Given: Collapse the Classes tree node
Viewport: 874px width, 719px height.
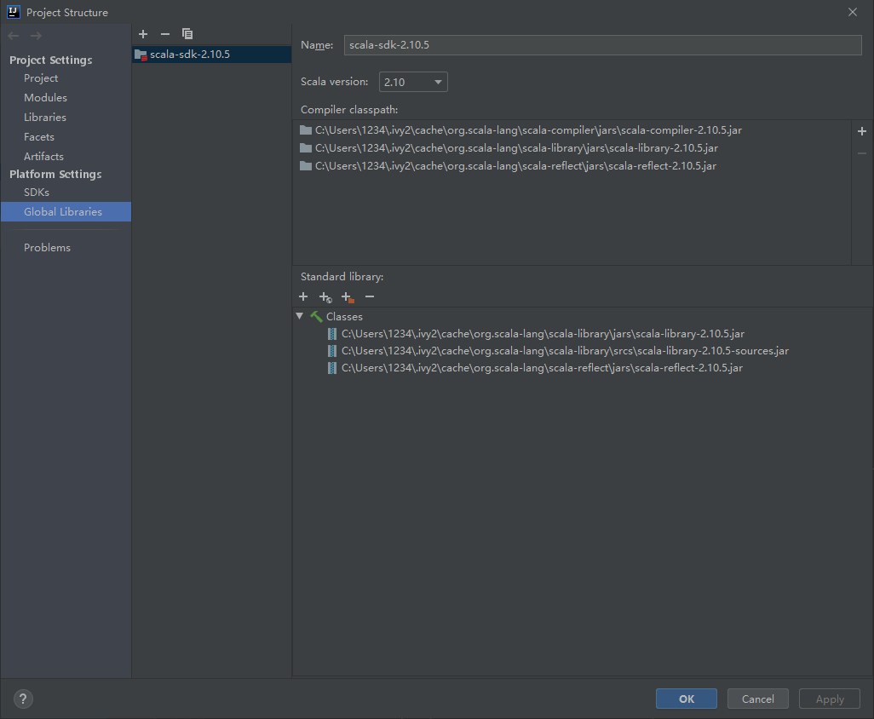Looking at the screenshot, I should (299, 316).
